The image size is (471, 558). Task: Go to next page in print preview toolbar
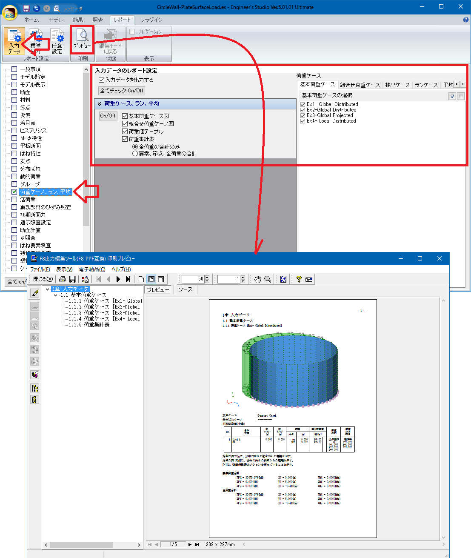pos(118,279)
